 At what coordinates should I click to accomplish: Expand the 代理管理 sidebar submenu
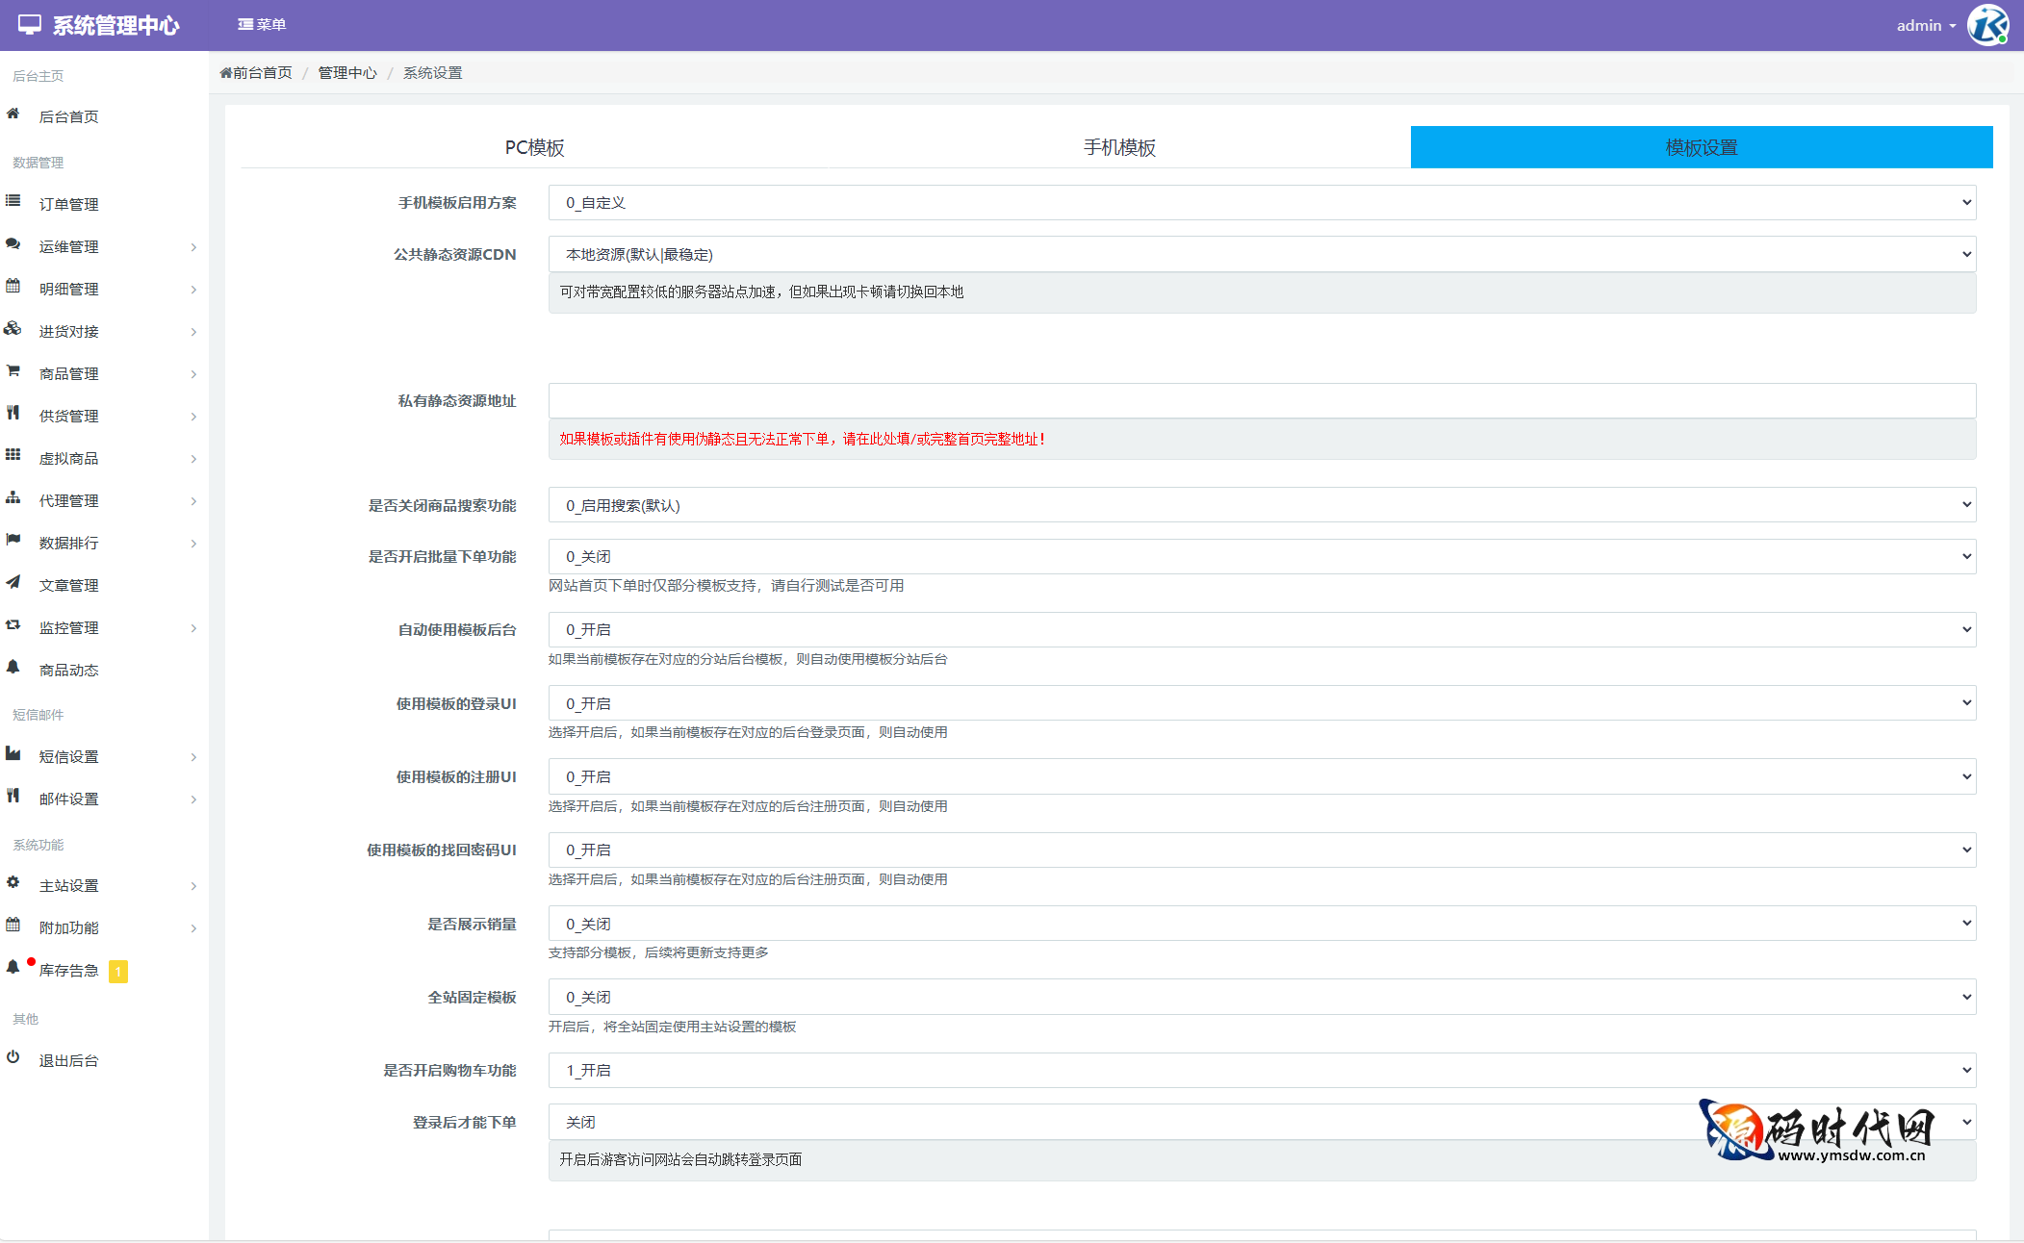tap(104, 501)
